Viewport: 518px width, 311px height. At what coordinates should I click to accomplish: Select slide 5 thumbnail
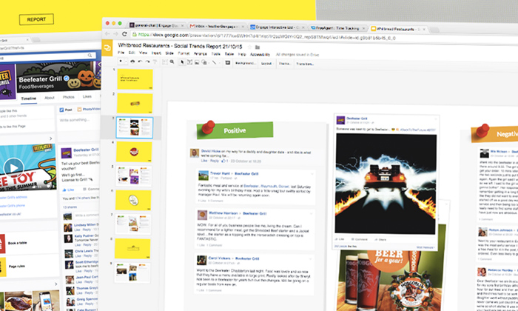pyautogui.click(x=134, y=175)
